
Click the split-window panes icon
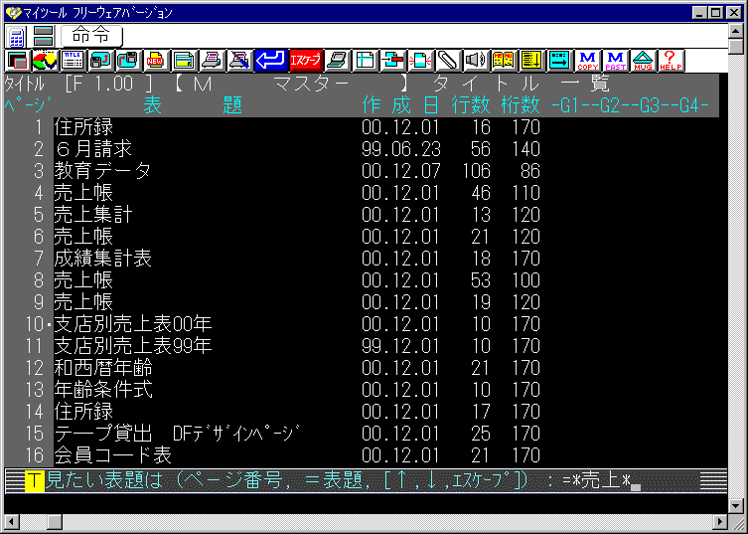coord(44,37)
